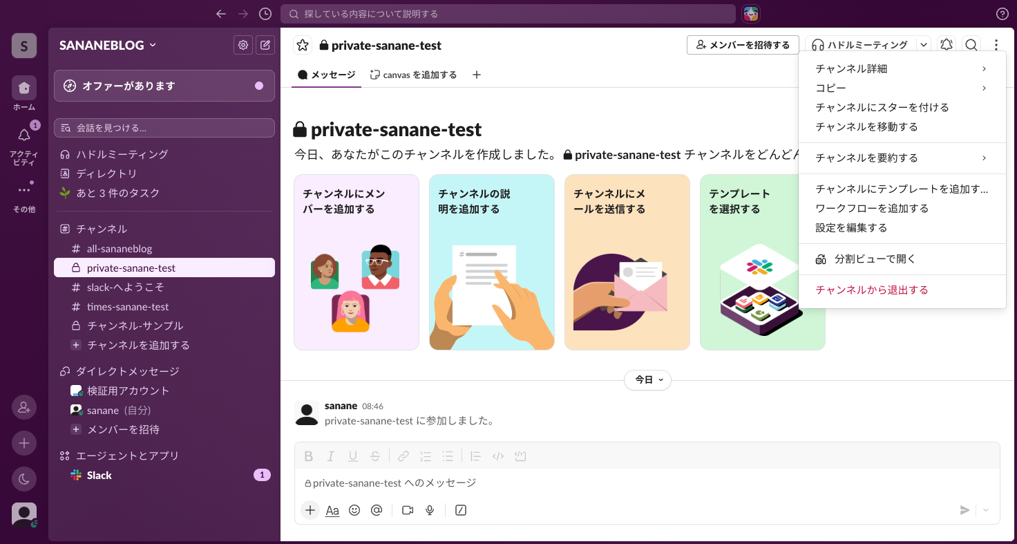Open the send options dropdown arrow
Viewport: 1017px width, 544px height.
[x=986, y=510]
